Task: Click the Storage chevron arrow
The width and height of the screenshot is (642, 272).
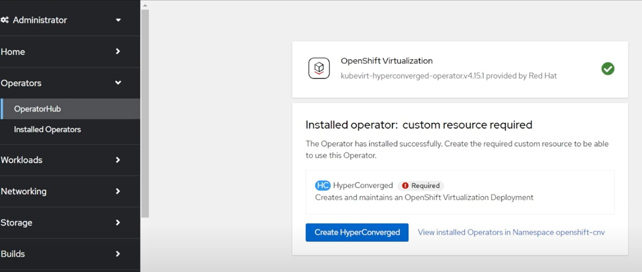Action: coord(118,222)
